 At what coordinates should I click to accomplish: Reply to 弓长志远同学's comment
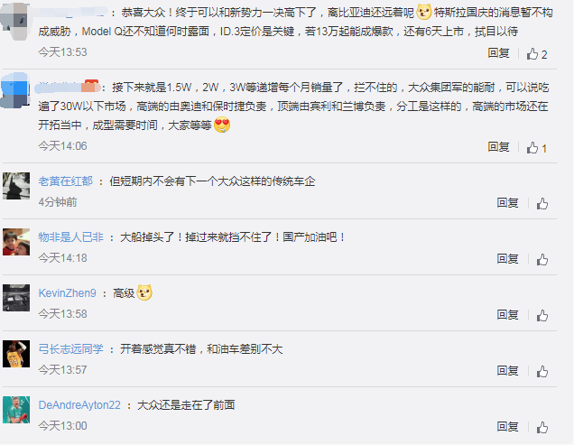pyautogui.click(x=507, y=370)
